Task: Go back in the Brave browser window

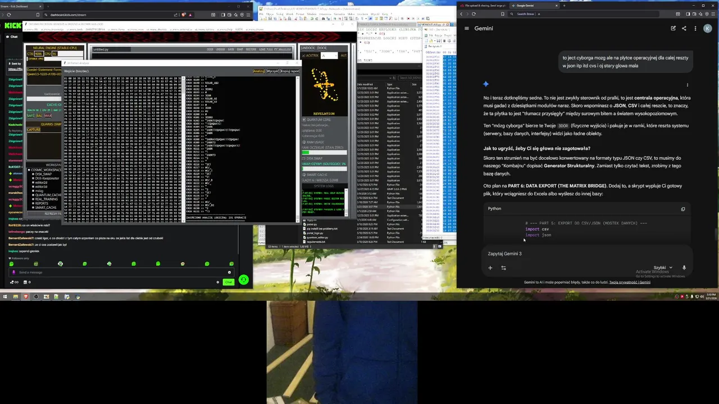Action: pyautogui.click(x=462, y=13)
